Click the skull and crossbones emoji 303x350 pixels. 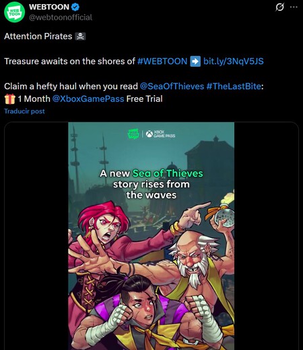pos(80,36)
